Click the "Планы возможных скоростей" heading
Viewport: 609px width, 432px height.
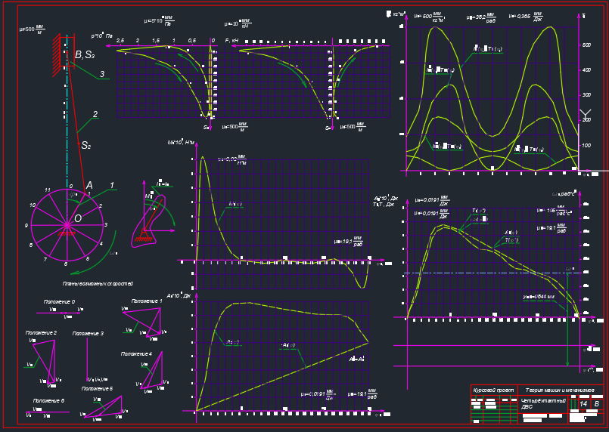click(98, 284)
